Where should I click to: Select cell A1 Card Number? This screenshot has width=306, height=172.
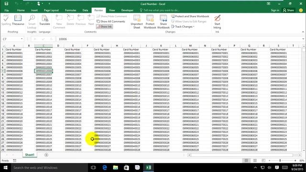click(x=14, y=49)
